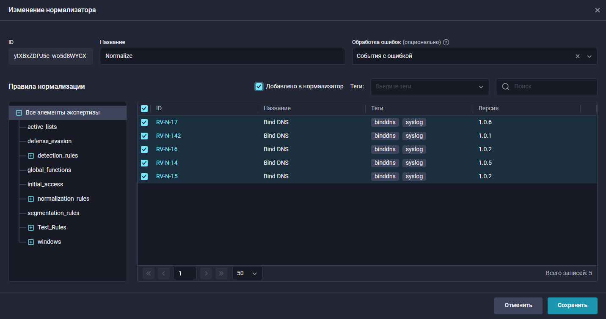Select the segmentation_rules tree item

point(53,213)
